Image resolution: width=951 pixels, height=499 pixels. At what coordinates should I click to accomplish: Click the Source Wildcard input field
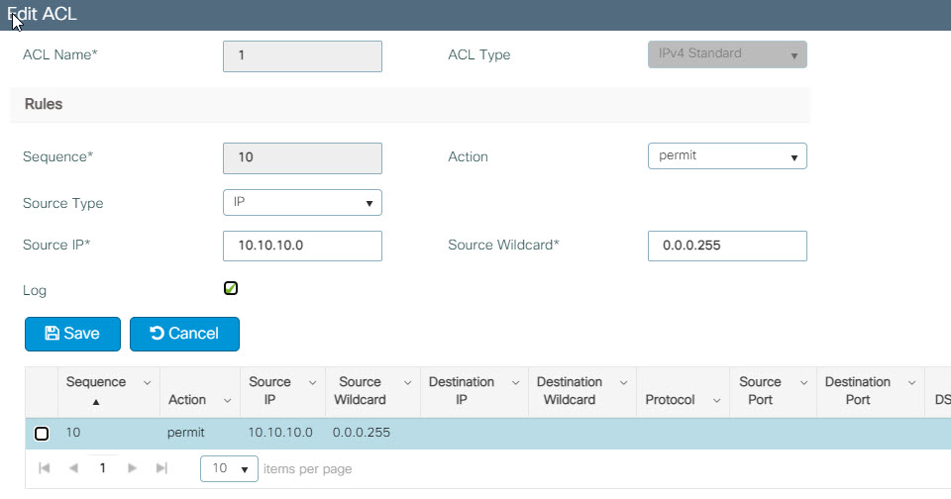tap(727, 246)
